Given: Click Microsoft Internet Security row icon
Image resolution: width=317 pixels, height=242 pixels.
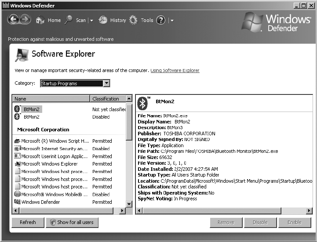Looking at the screenshot, I should 18,148.
